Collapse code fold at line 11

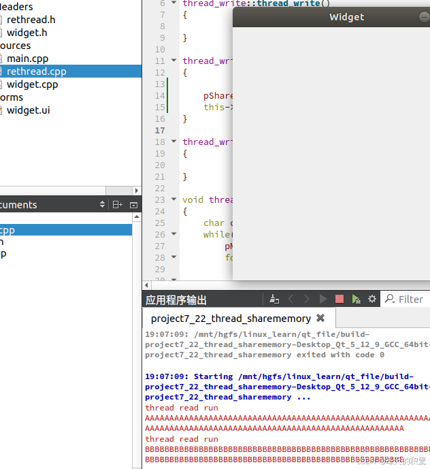(174, 61)
